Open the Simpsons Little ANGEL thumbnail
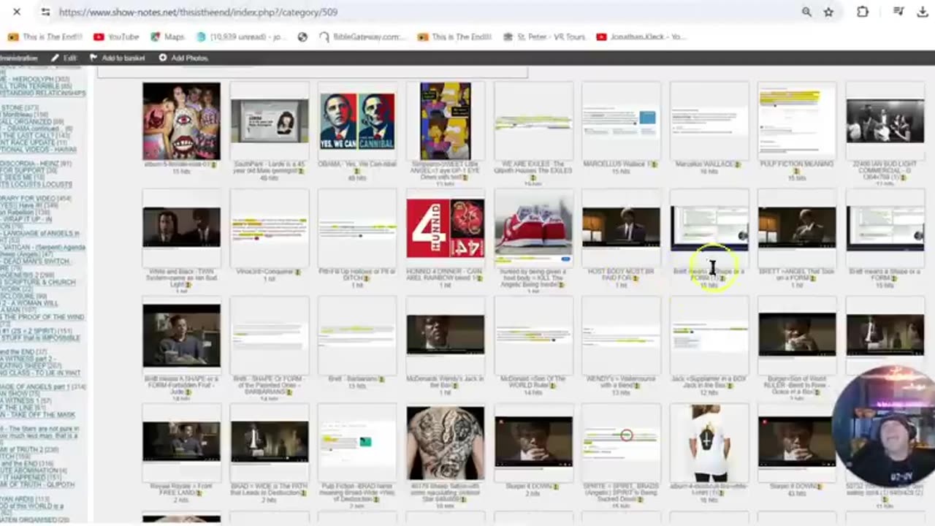The image size is (935, 526). tap(445, 121)
